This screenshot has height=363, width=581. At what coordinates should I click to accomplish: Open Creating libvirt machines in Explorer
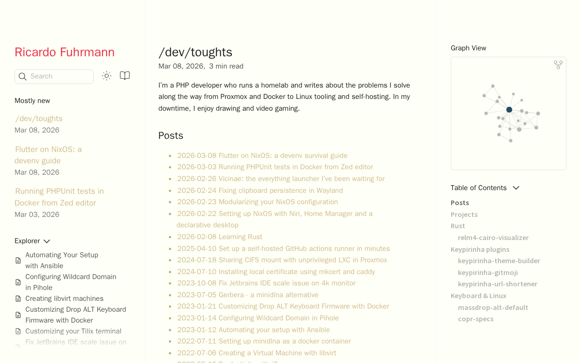pos(64,299)
